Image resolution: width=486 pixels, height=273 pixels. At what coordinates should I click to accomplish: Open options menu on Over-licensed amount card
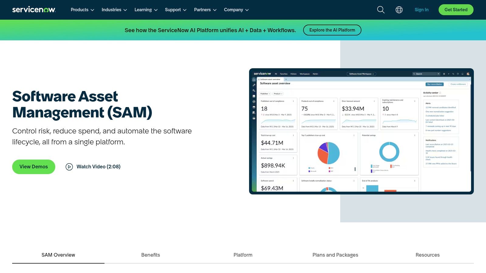click(x=374, y=101)
